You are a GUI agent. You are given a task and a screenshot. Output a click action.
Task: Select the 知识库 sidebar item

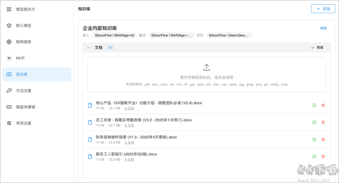point(37,74)
